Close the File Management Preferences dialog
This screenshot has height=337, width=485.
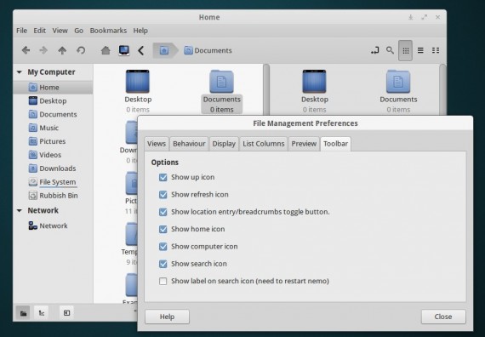point(443,317)
